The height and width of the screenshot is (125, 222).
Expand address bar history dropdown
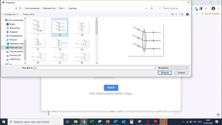146,8
